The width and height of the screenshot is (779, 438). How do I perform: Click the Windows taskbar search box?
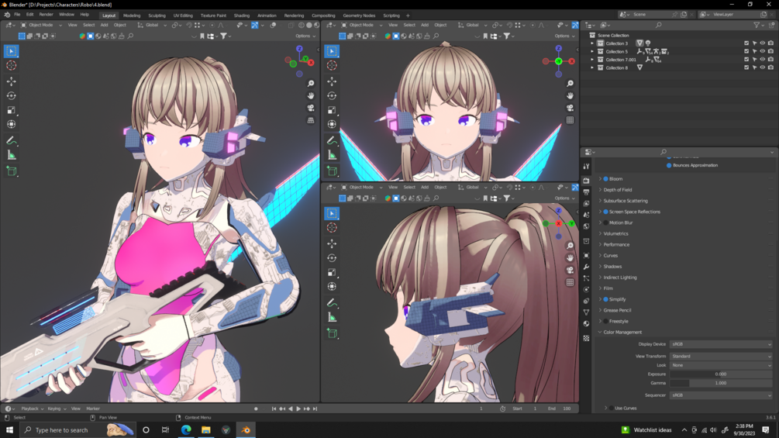tap(78, 430)
